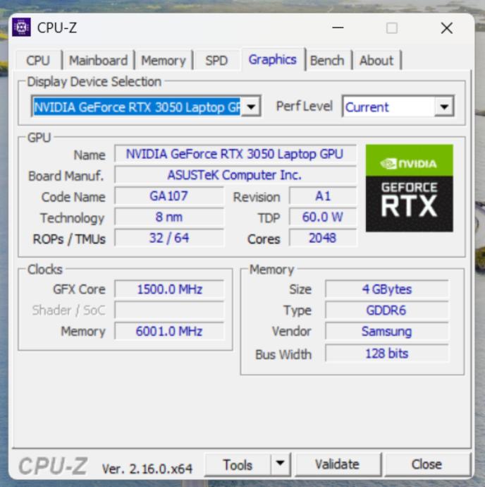Viewport: 485px width, 487px height.
Task: Open the Bench tab
Action: pyautogui.click(x=327, y=60)
